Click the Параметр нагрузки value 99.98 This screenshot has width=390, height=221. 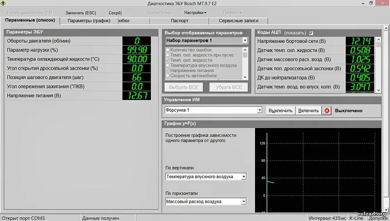pos(136,50)
